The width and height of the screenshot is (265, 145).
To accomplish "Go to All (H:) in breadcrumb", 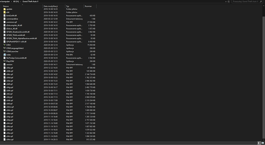I will [x=16, y=2].
